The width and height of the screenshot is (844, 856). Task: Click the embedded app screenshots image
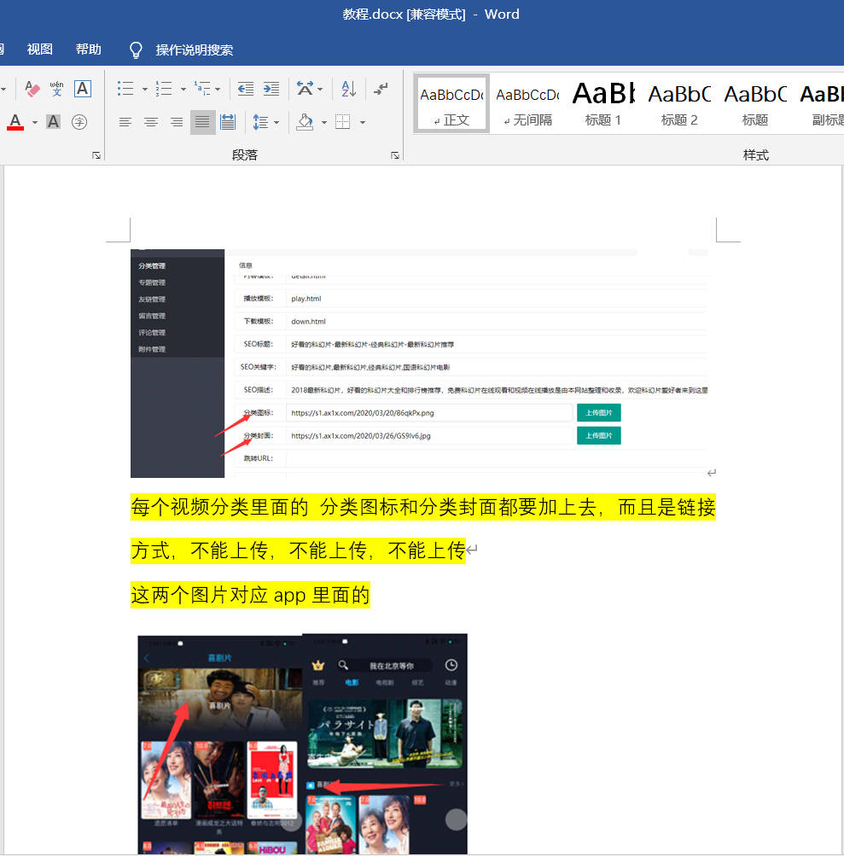(x=302, y=743)
